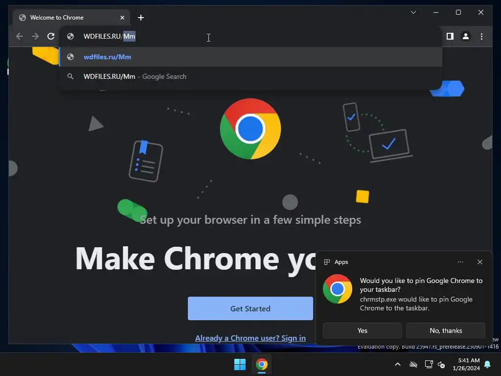Click the address bar containing WDFILES.RU/Mm
501x376 pixels.
(x=251, y=36)
